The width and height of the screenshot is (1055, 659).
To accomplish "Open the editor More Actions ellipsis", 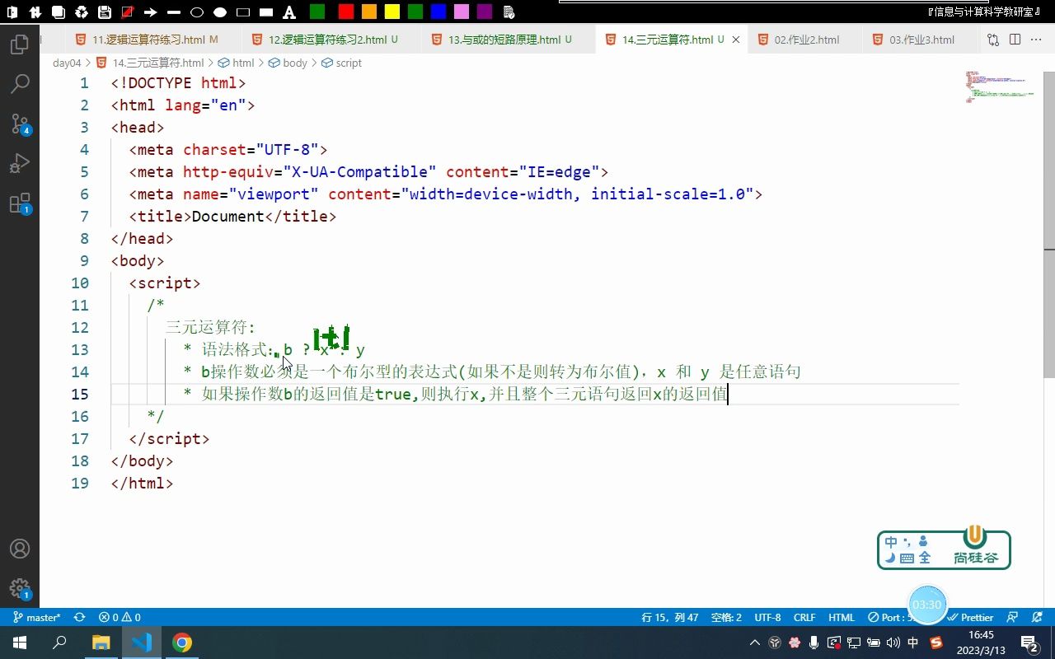I will [x=1037, y=40].
